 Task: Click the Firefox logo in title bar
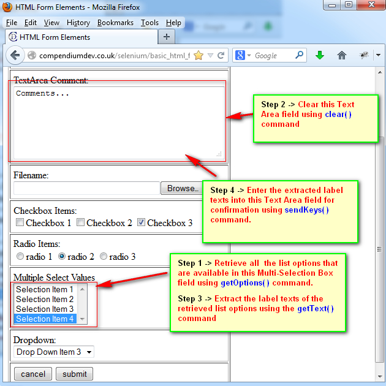pyautogui.click(x=7, y=7)
